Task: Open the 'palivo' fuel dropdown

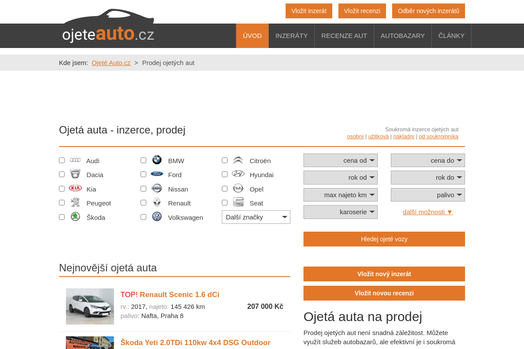Action: (x=427, y=195)
